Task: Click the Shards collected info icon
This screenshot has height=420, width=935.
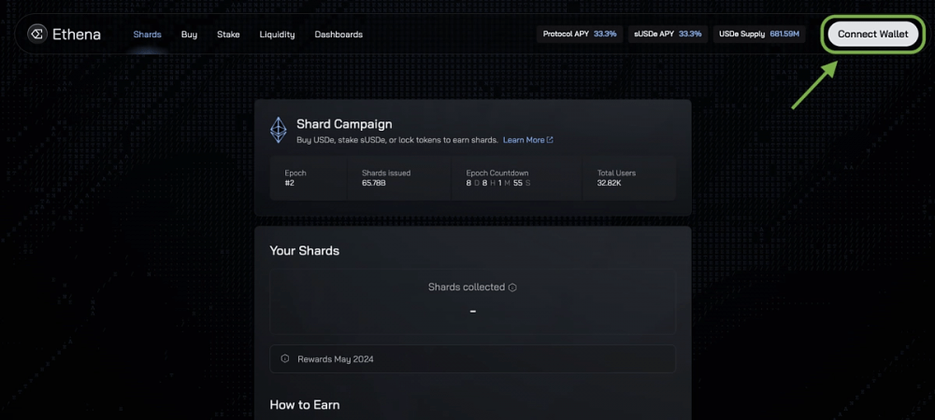Action: (x=512, y=287)
